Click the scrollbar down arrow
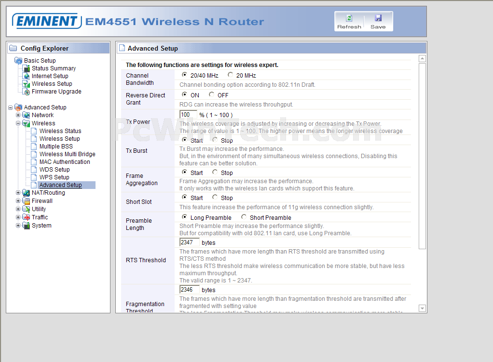 422,308
